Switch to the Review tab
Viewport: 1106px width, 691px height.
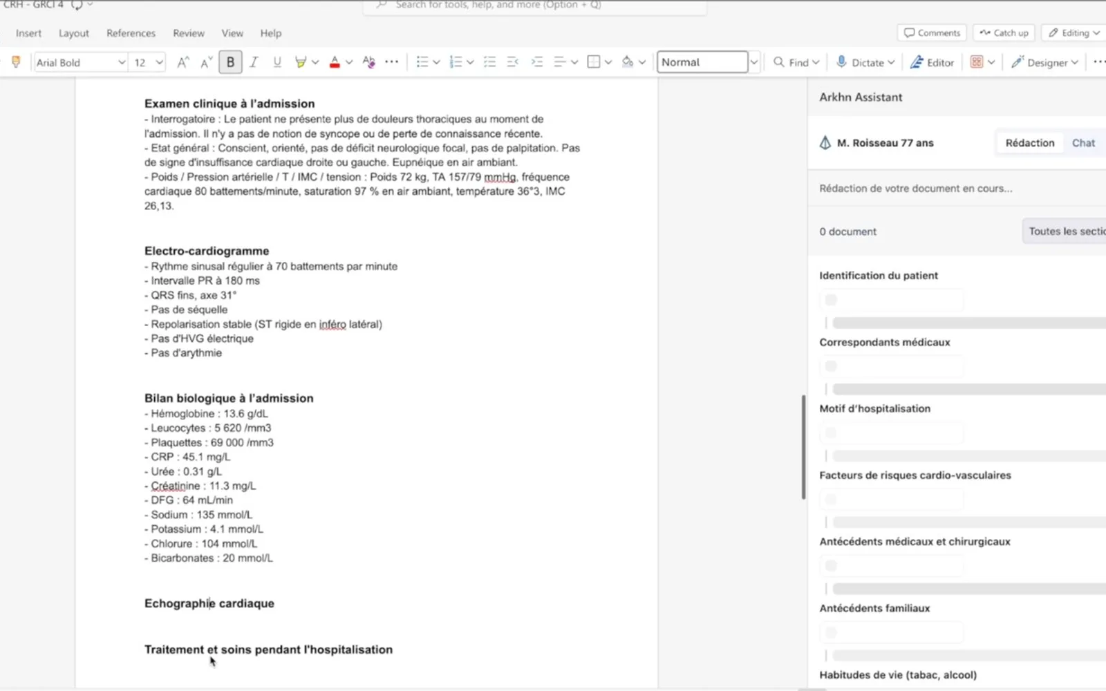tap(189, 33)
